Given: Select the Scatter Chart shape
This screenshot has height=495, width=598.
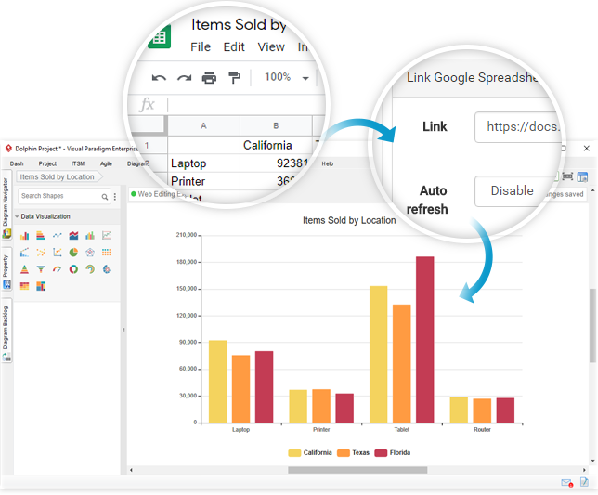Looking at the screenshot, I should coord(41,253).
